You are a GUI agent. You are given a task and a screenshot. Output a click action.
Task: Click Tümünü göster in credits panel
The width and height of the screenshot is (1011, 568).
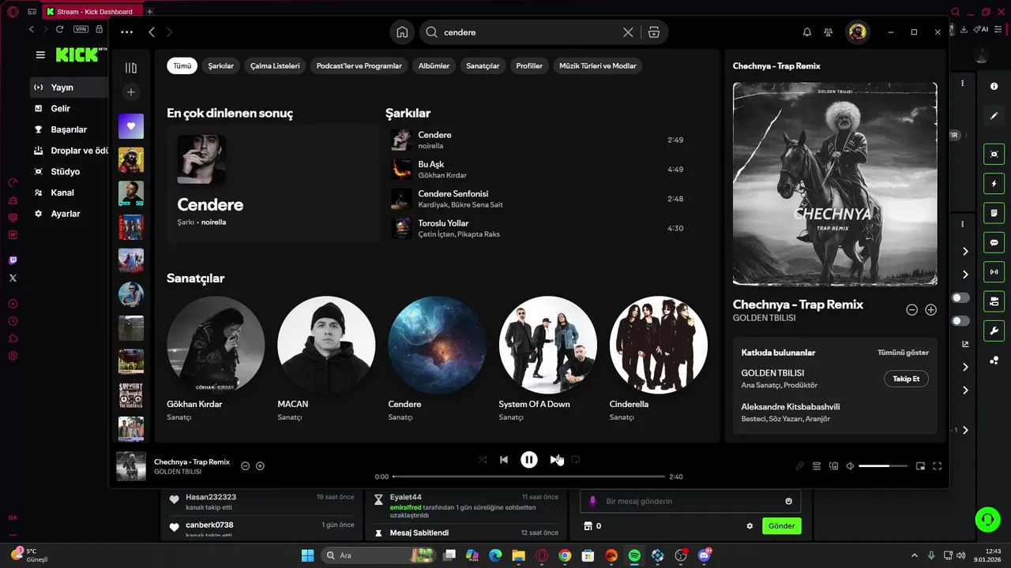click(903, 353)
